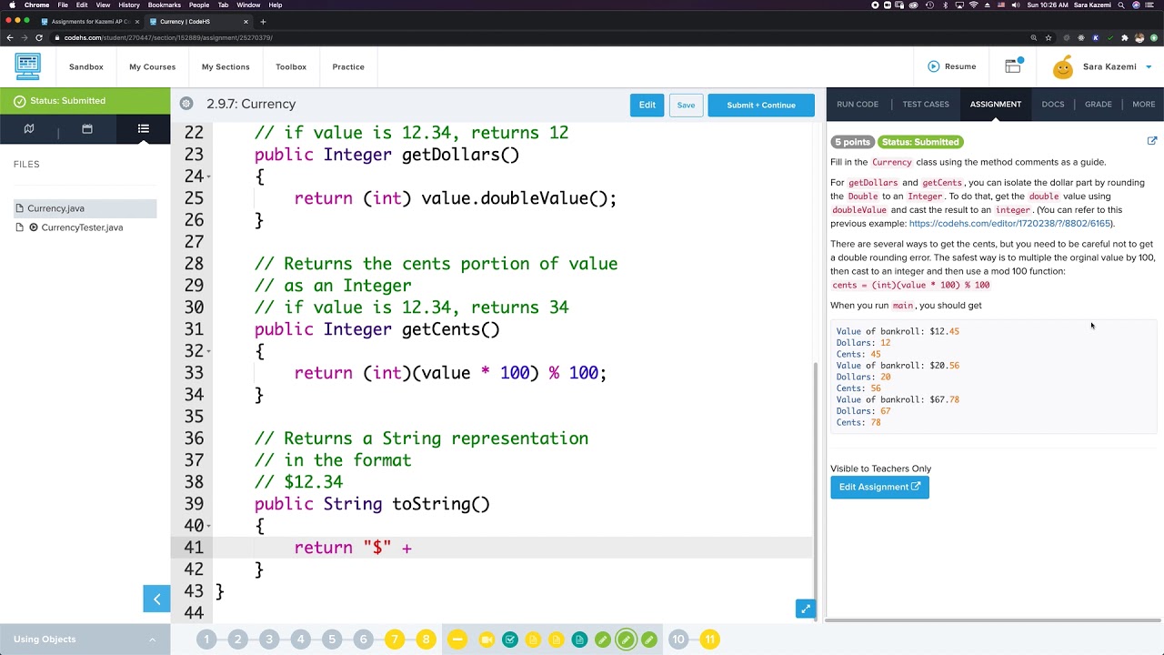Viewport: 1164px width, 655px height.
Task: Switch to the map view sidebar icon
Action: click(x=29, y=129)
